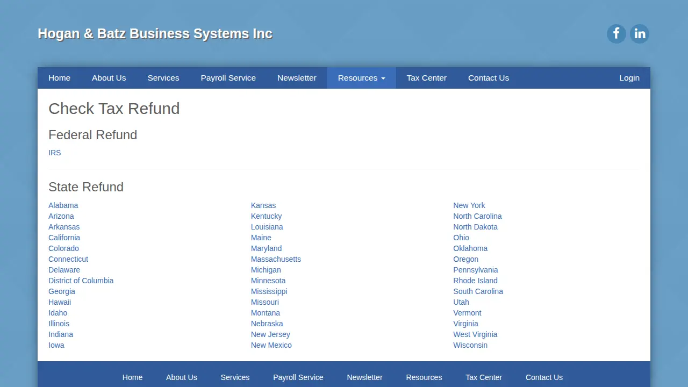Open the Maryland refund link
This screenshot has height=387, width=688.
coord(267,248)
